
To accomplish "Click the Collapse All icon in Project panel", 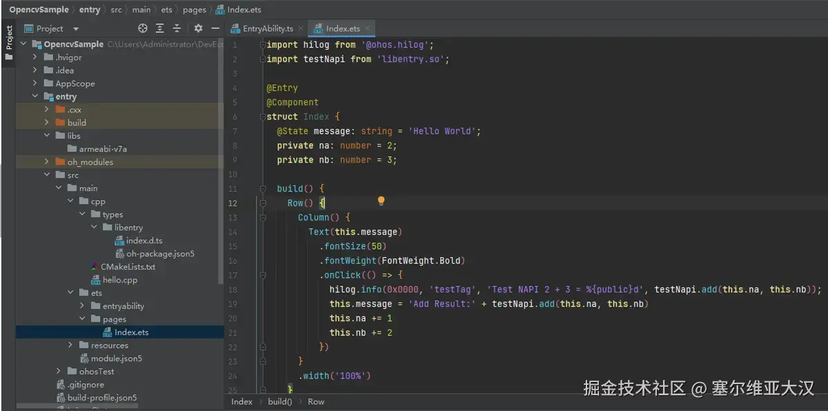I will point(177,28).
